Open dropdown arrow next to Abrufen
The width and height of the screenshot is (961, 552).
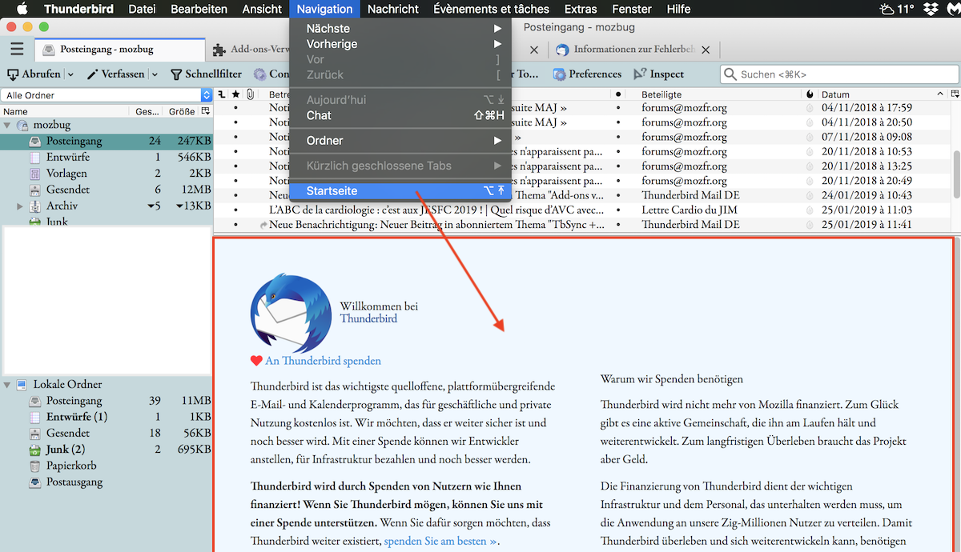pos(70,74)
